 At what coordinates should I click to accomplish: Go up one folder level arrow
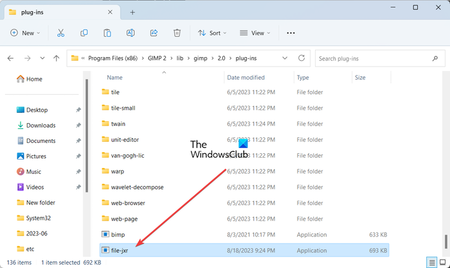point(57,58)
